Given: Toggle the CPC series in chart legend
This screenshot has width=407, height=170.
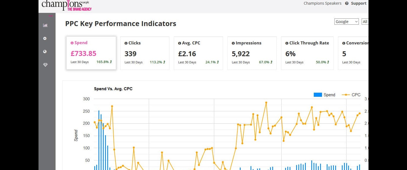Looking at the screenshot, I should point(351,95).
